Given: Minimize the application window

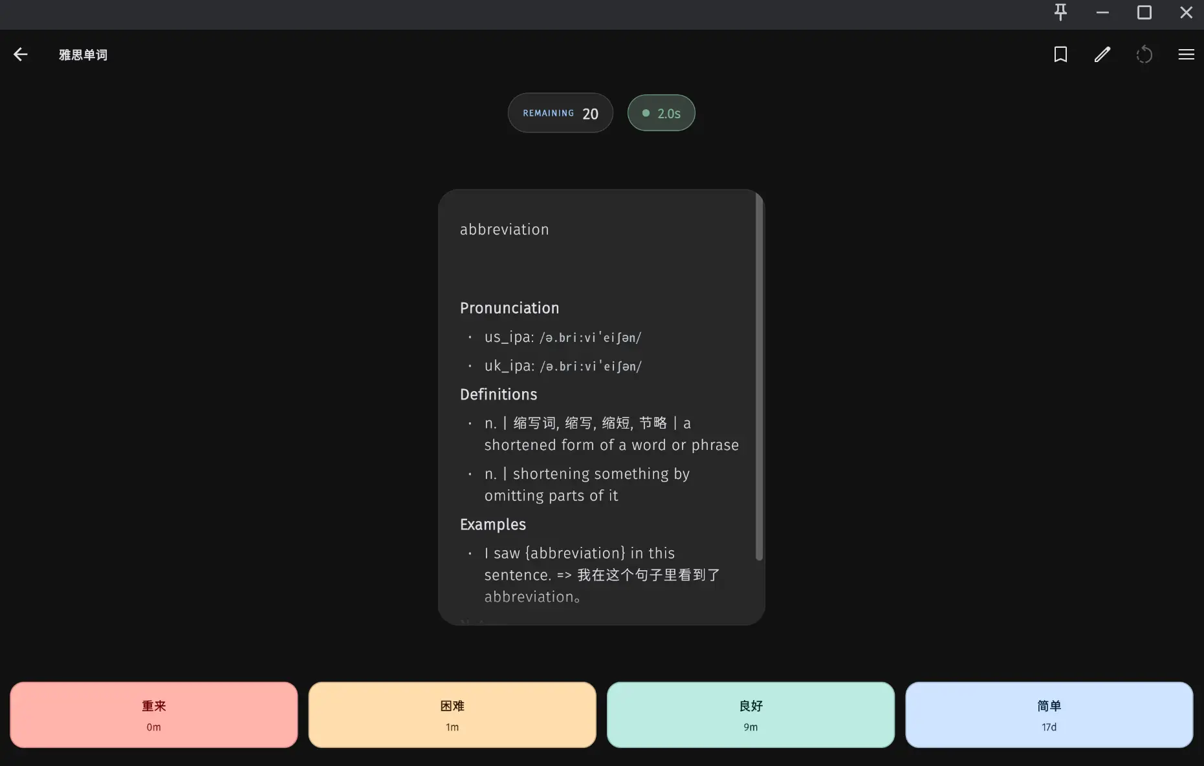Looking at the screenshot, I should (1102, 12).
